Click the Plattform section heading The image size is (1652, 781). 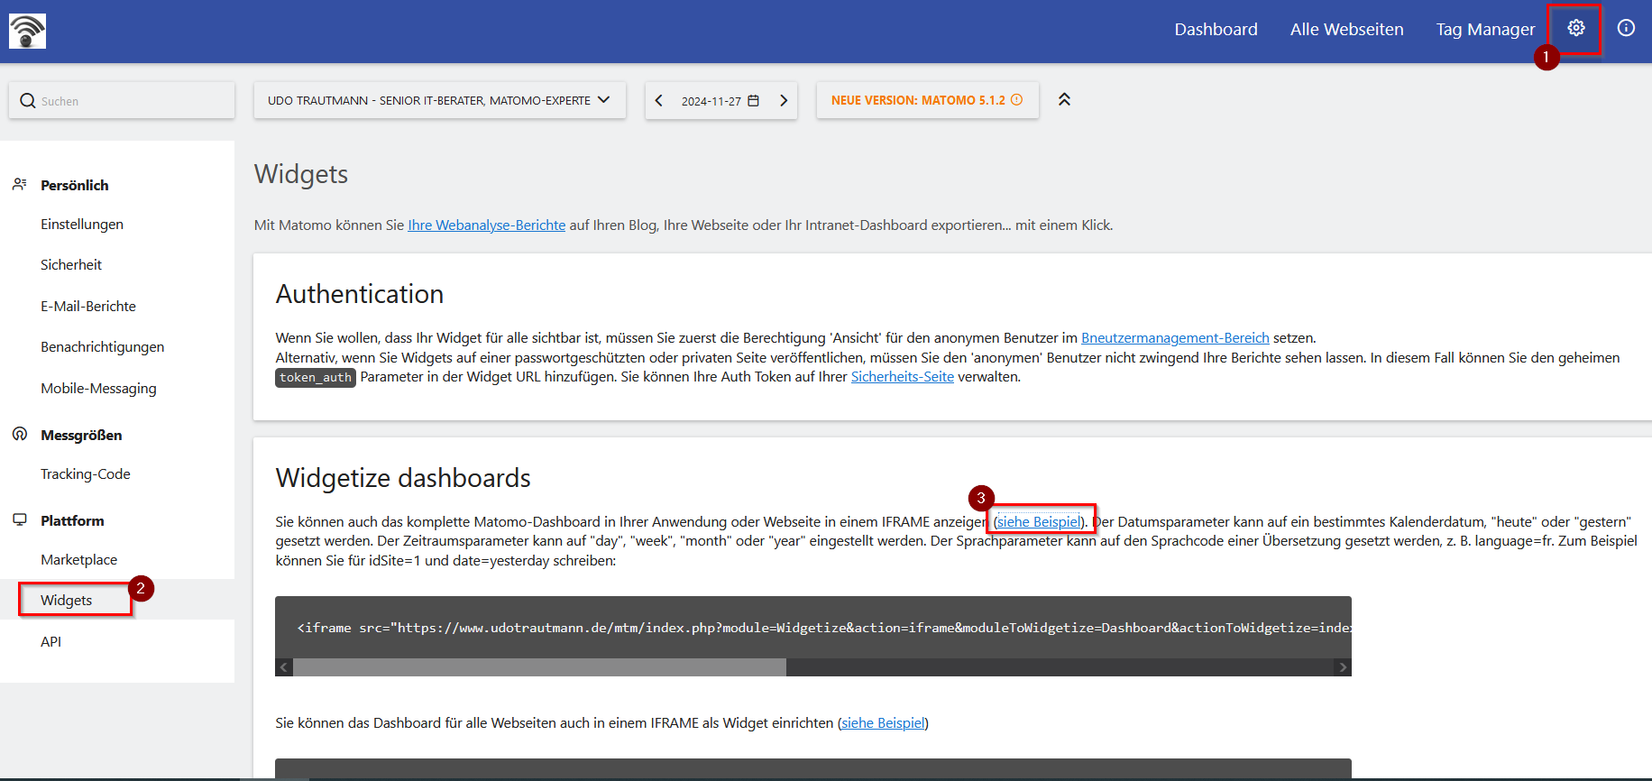click(72, 520)
